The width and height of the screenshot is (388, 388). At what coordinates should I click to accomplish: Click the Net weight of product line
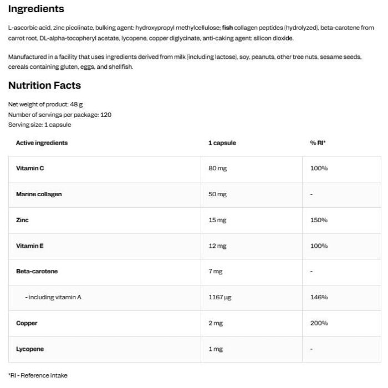pos(45,104)
